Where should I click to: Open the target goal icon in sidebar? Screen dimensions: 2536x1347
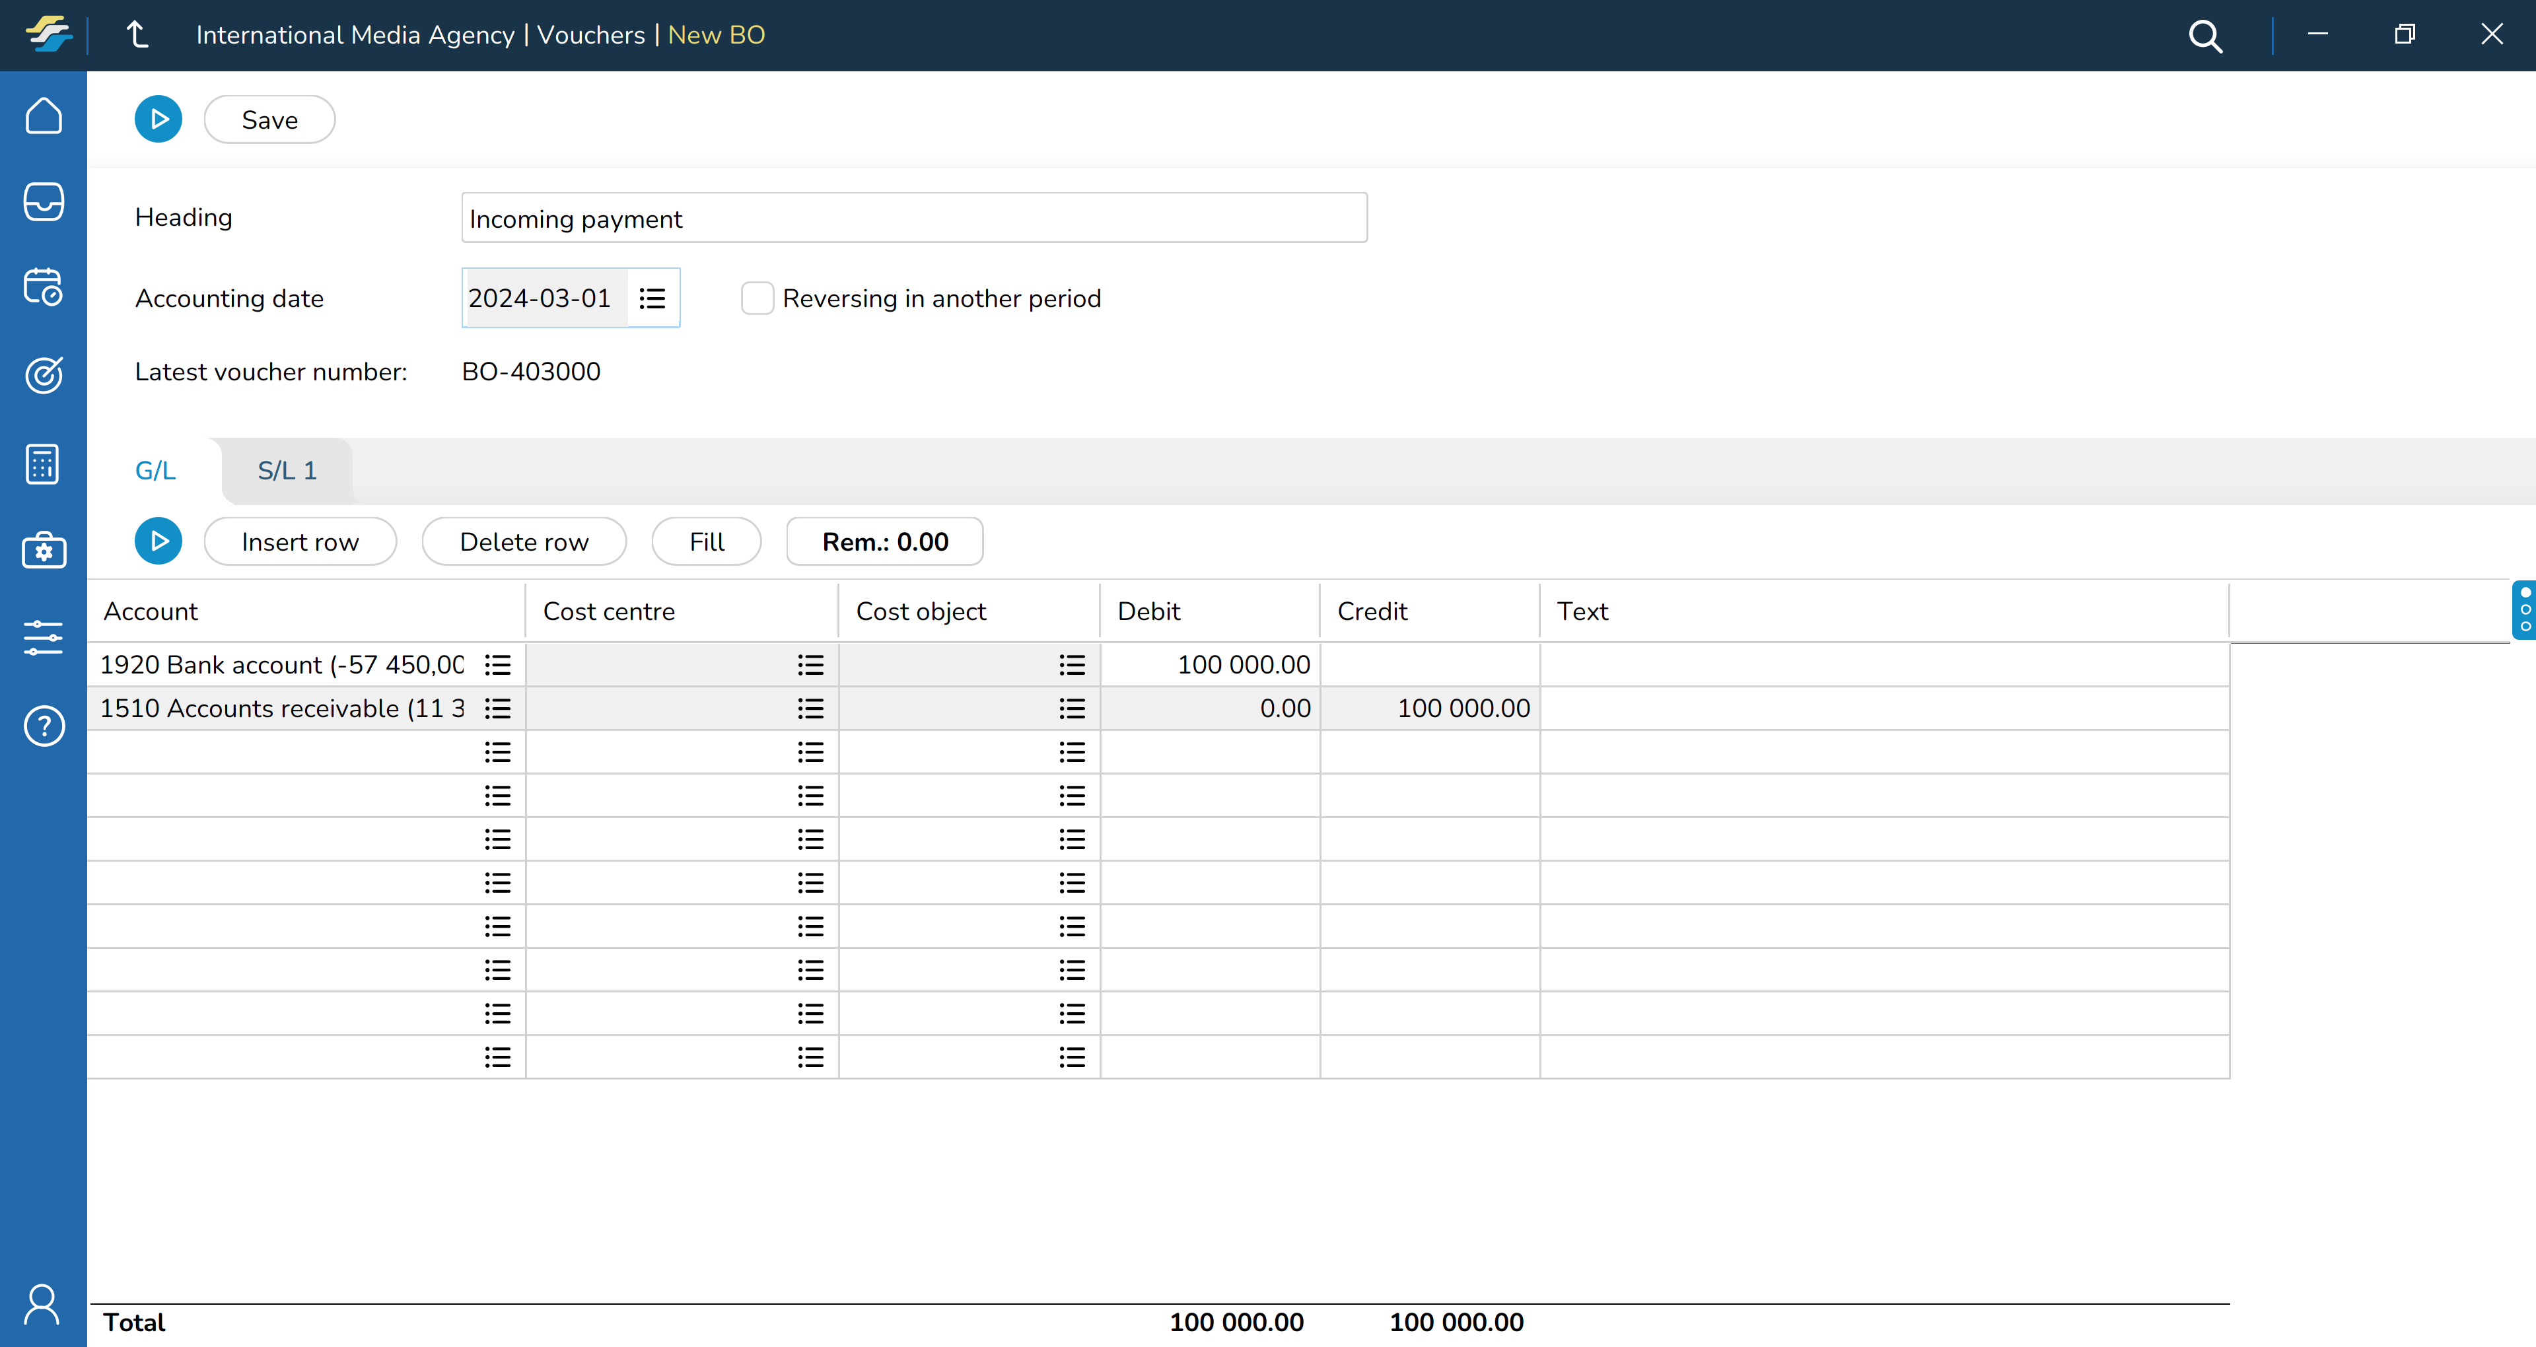[44, 375]
